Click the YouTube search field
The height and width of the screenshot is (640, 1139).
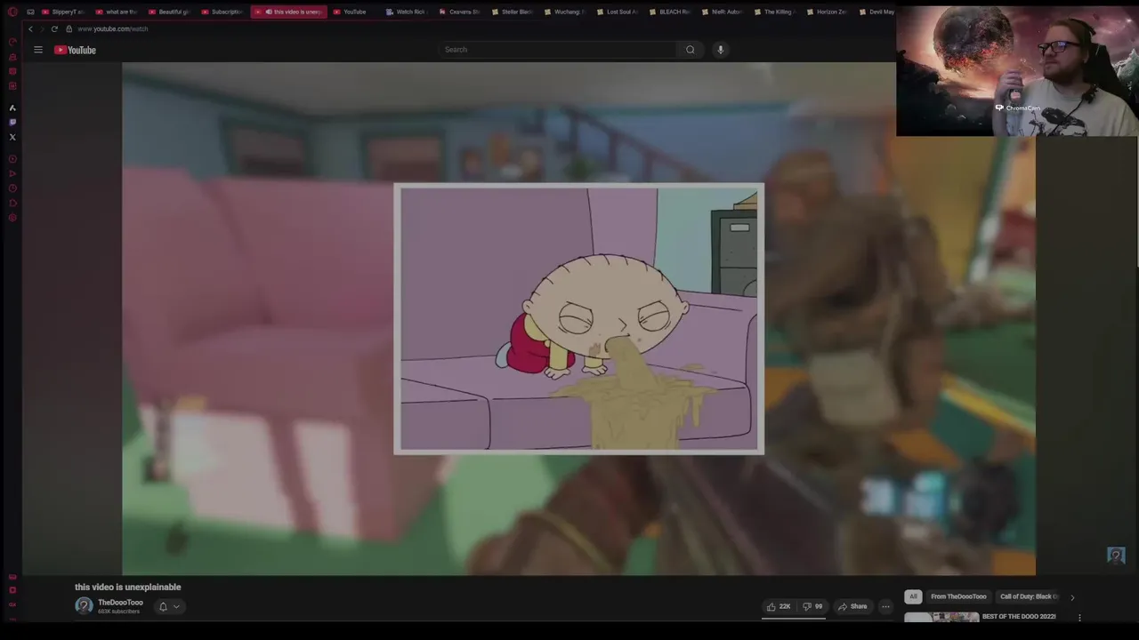pyautogui.click(x=559, y=50)
